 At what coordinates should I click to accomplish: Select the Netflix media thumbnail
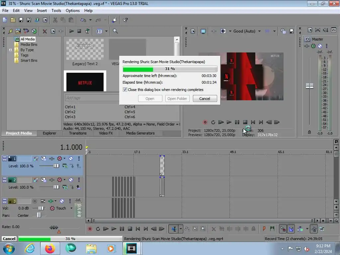85,82
